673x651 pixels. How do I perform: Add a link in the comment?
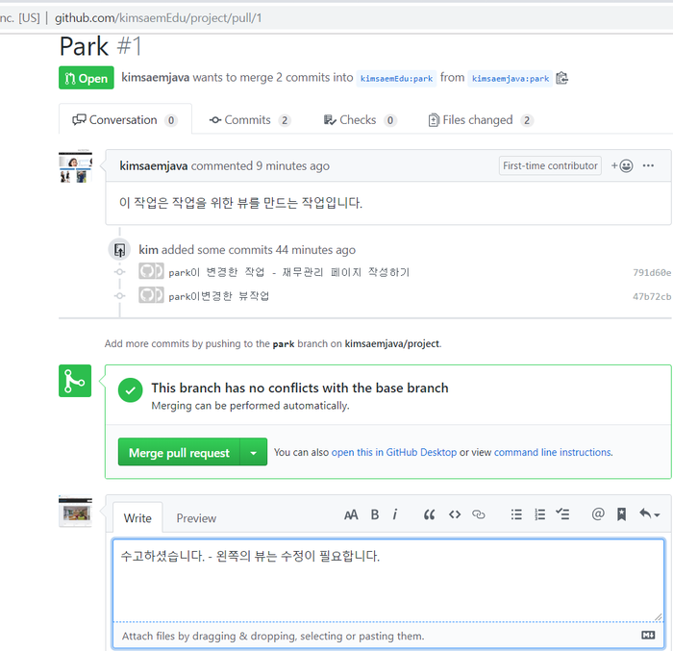(479, 514)
